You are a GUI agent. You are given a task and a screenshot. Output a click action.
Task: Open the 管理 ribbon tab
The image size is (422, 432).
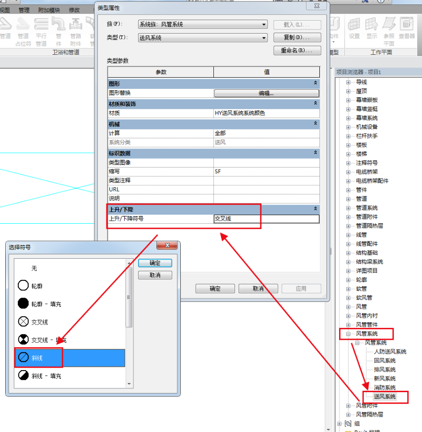coord(23,10)
